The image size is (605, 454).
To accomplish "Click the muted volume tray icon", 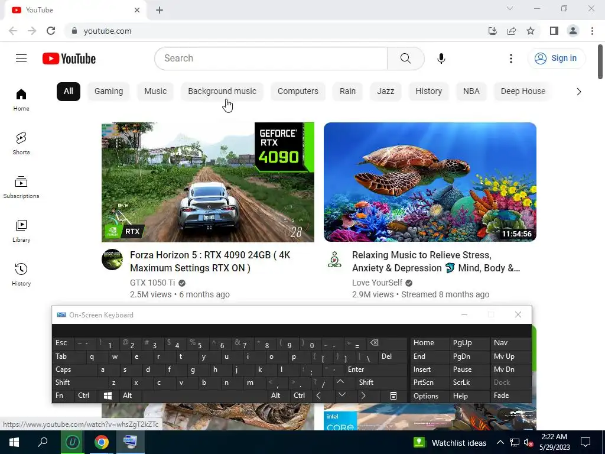I will click(528, 442).
